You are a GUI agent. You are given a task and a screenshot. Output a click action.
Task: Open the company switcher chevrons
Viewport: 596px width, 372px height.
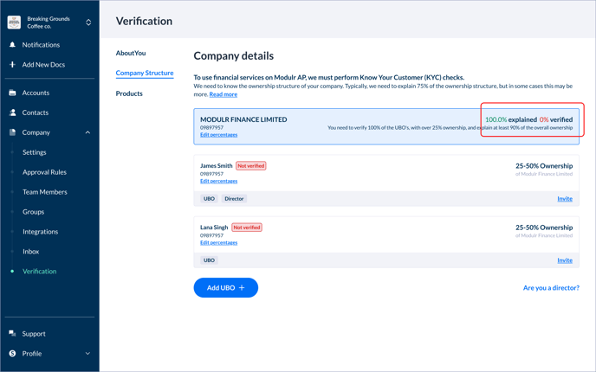[x=88, y=22]
